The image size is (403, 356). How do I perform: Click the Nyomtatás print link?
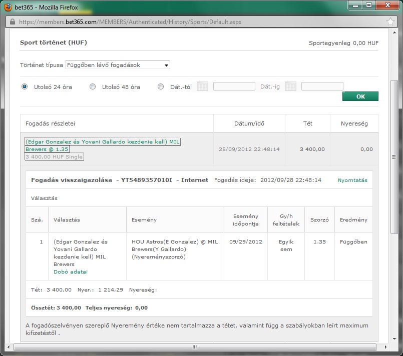[x=352, y=180]
